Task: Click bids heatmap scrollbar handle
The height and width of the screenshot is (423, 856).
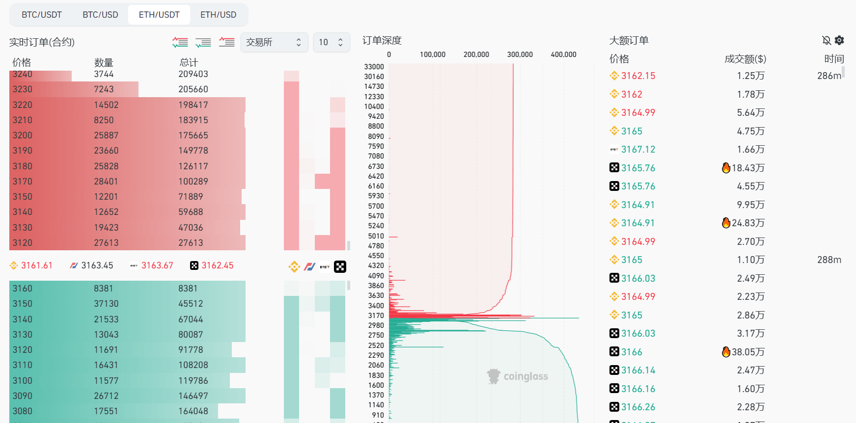Action: [349, 285]
